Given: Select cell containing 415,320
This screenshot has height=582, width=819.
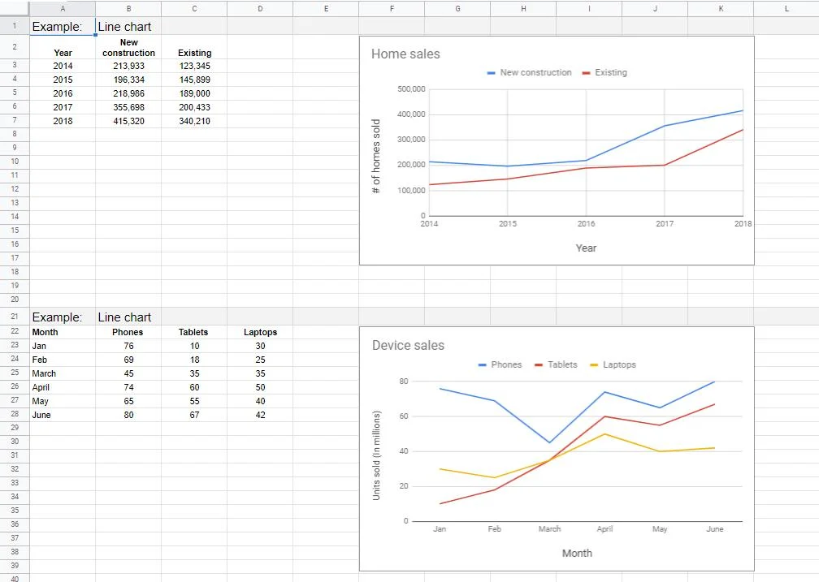Looking at the screenshot, I should (x=128, y=121).
